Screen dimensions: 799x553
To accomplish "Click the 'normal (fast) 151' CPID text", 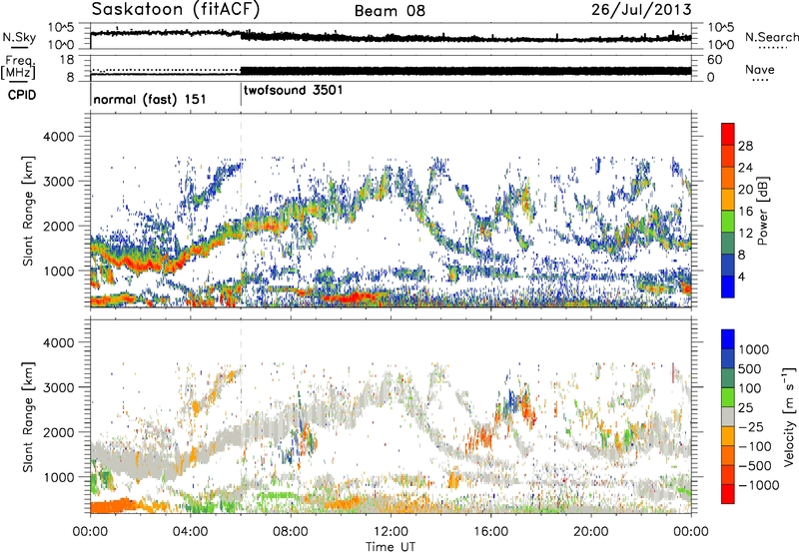I will pos(150,99).
